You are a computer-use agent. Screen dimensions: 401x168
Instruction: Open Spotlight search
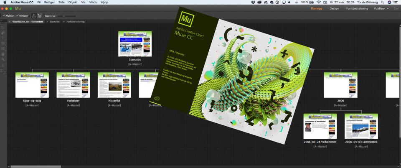[382, 3]
